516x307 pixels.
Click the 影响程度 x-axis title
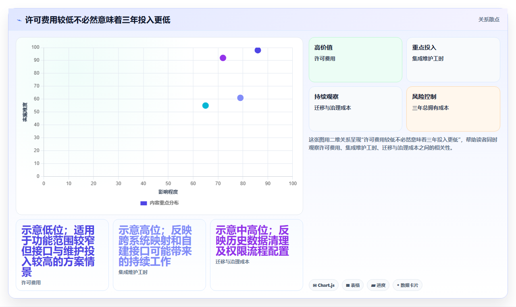pyautogui.click(x=168, y=192)
